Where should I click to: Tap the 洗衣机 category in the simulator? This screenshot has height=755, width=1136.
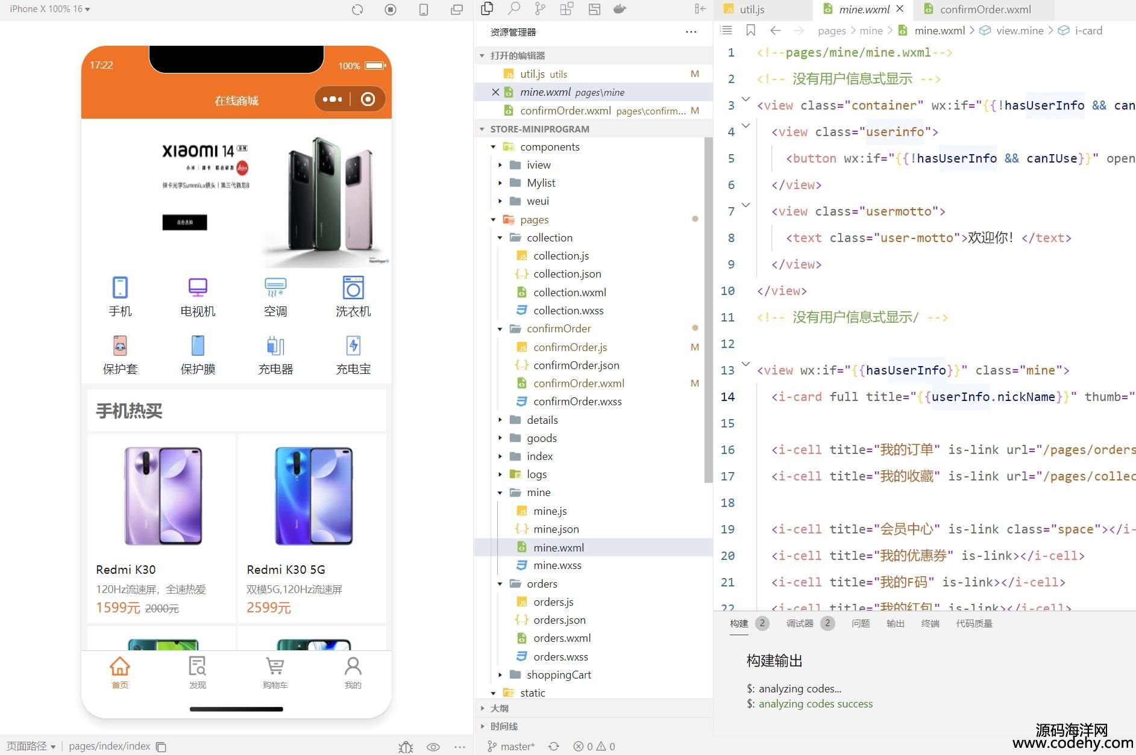[353, 296]
